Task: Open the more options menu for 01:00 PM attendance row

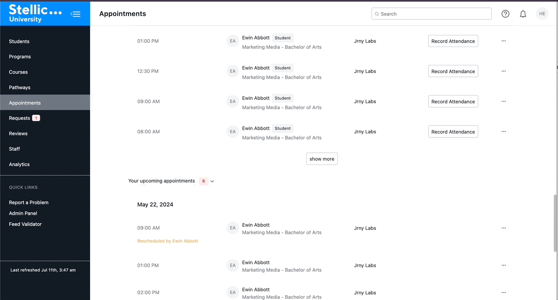Action: (503, 41)
